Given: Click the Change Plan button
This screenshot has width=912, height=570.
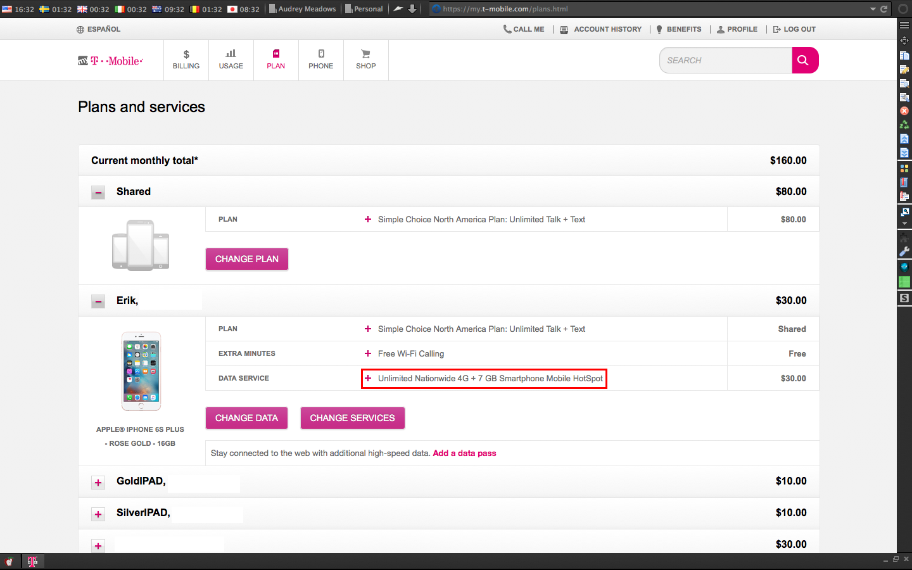Looking at the screenshot, I should (247, 259).
